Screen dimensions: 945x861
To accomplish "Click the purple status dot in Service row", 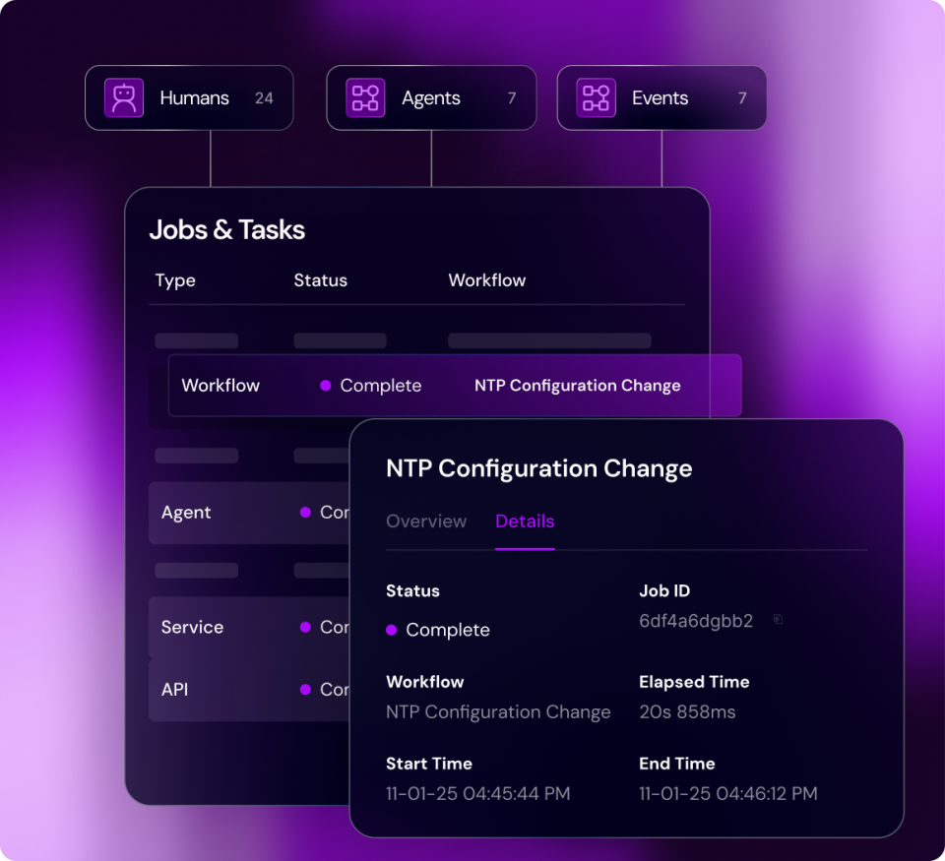I will pos(305,627).
